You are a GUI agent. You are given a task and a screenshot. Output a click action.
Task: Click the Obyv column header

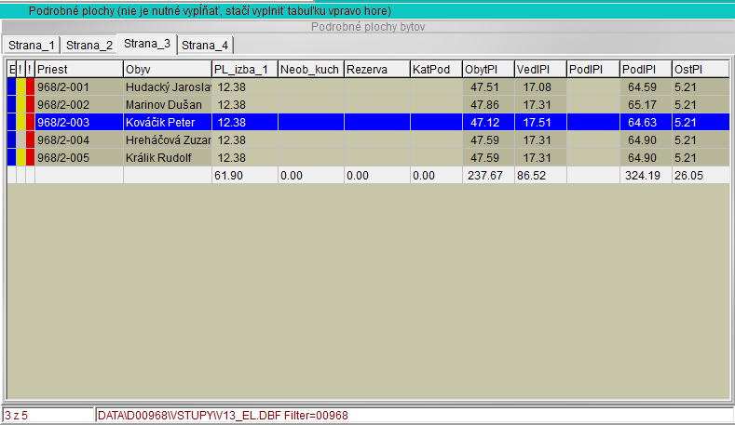click(x=168, y=69)
